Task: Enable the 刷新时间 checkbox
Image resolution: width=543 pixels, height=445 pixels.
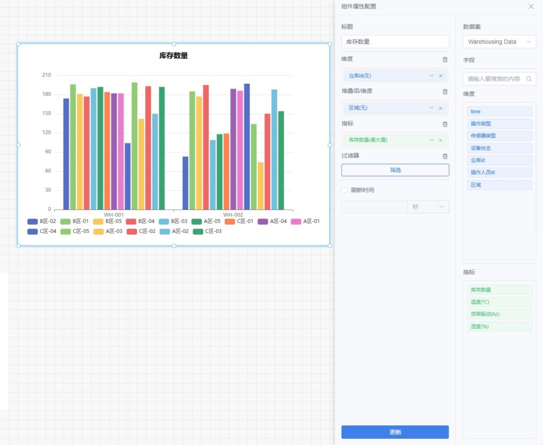Action: click(x=345, y=190)
